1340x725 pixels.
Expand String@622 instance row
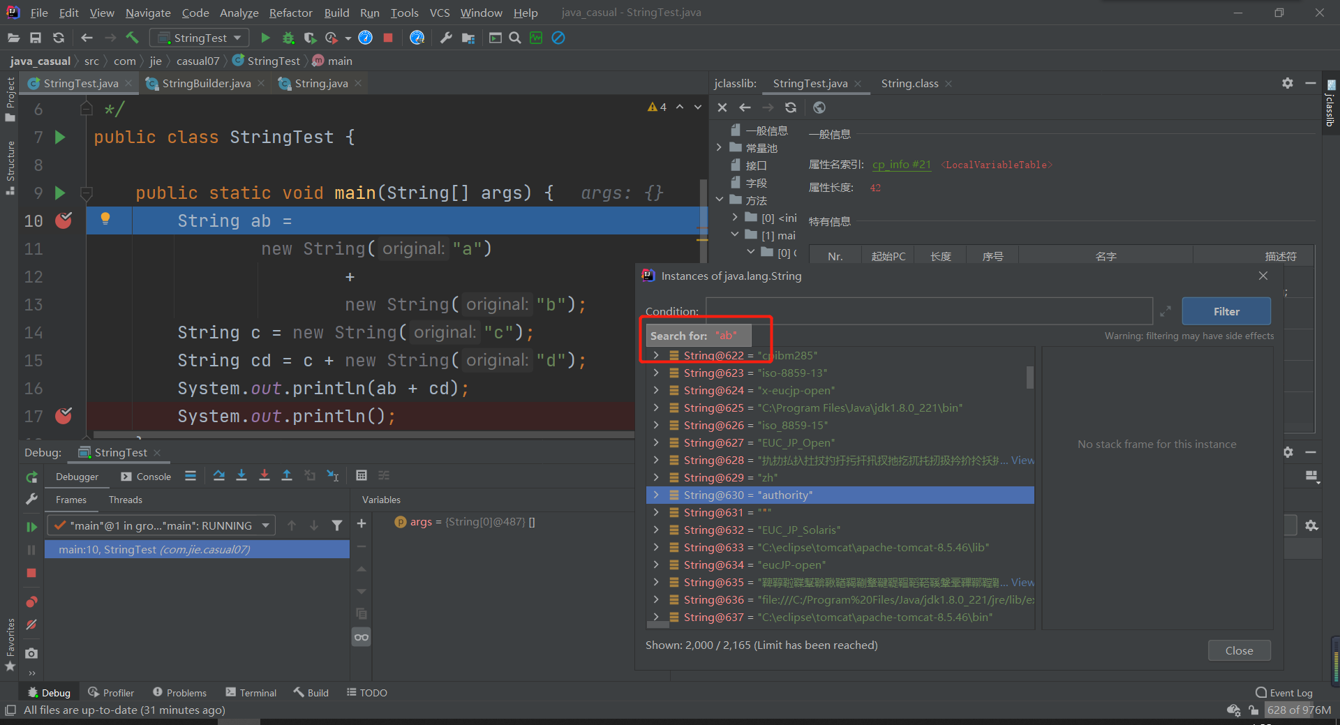(656, 355)
